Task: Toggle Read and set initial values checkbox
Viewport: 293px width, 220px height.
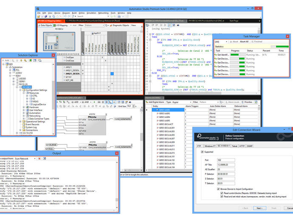Action: [222, 197]
